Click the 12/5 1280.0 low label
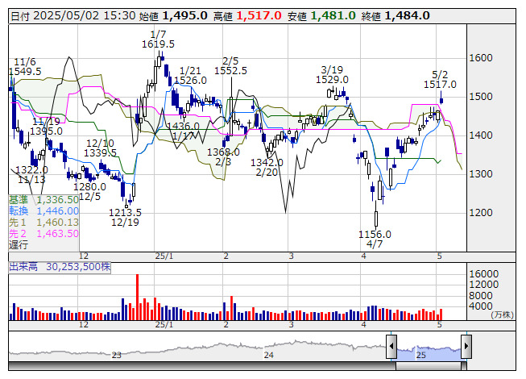This screenshot has height=379, width=526. [90, 191]
